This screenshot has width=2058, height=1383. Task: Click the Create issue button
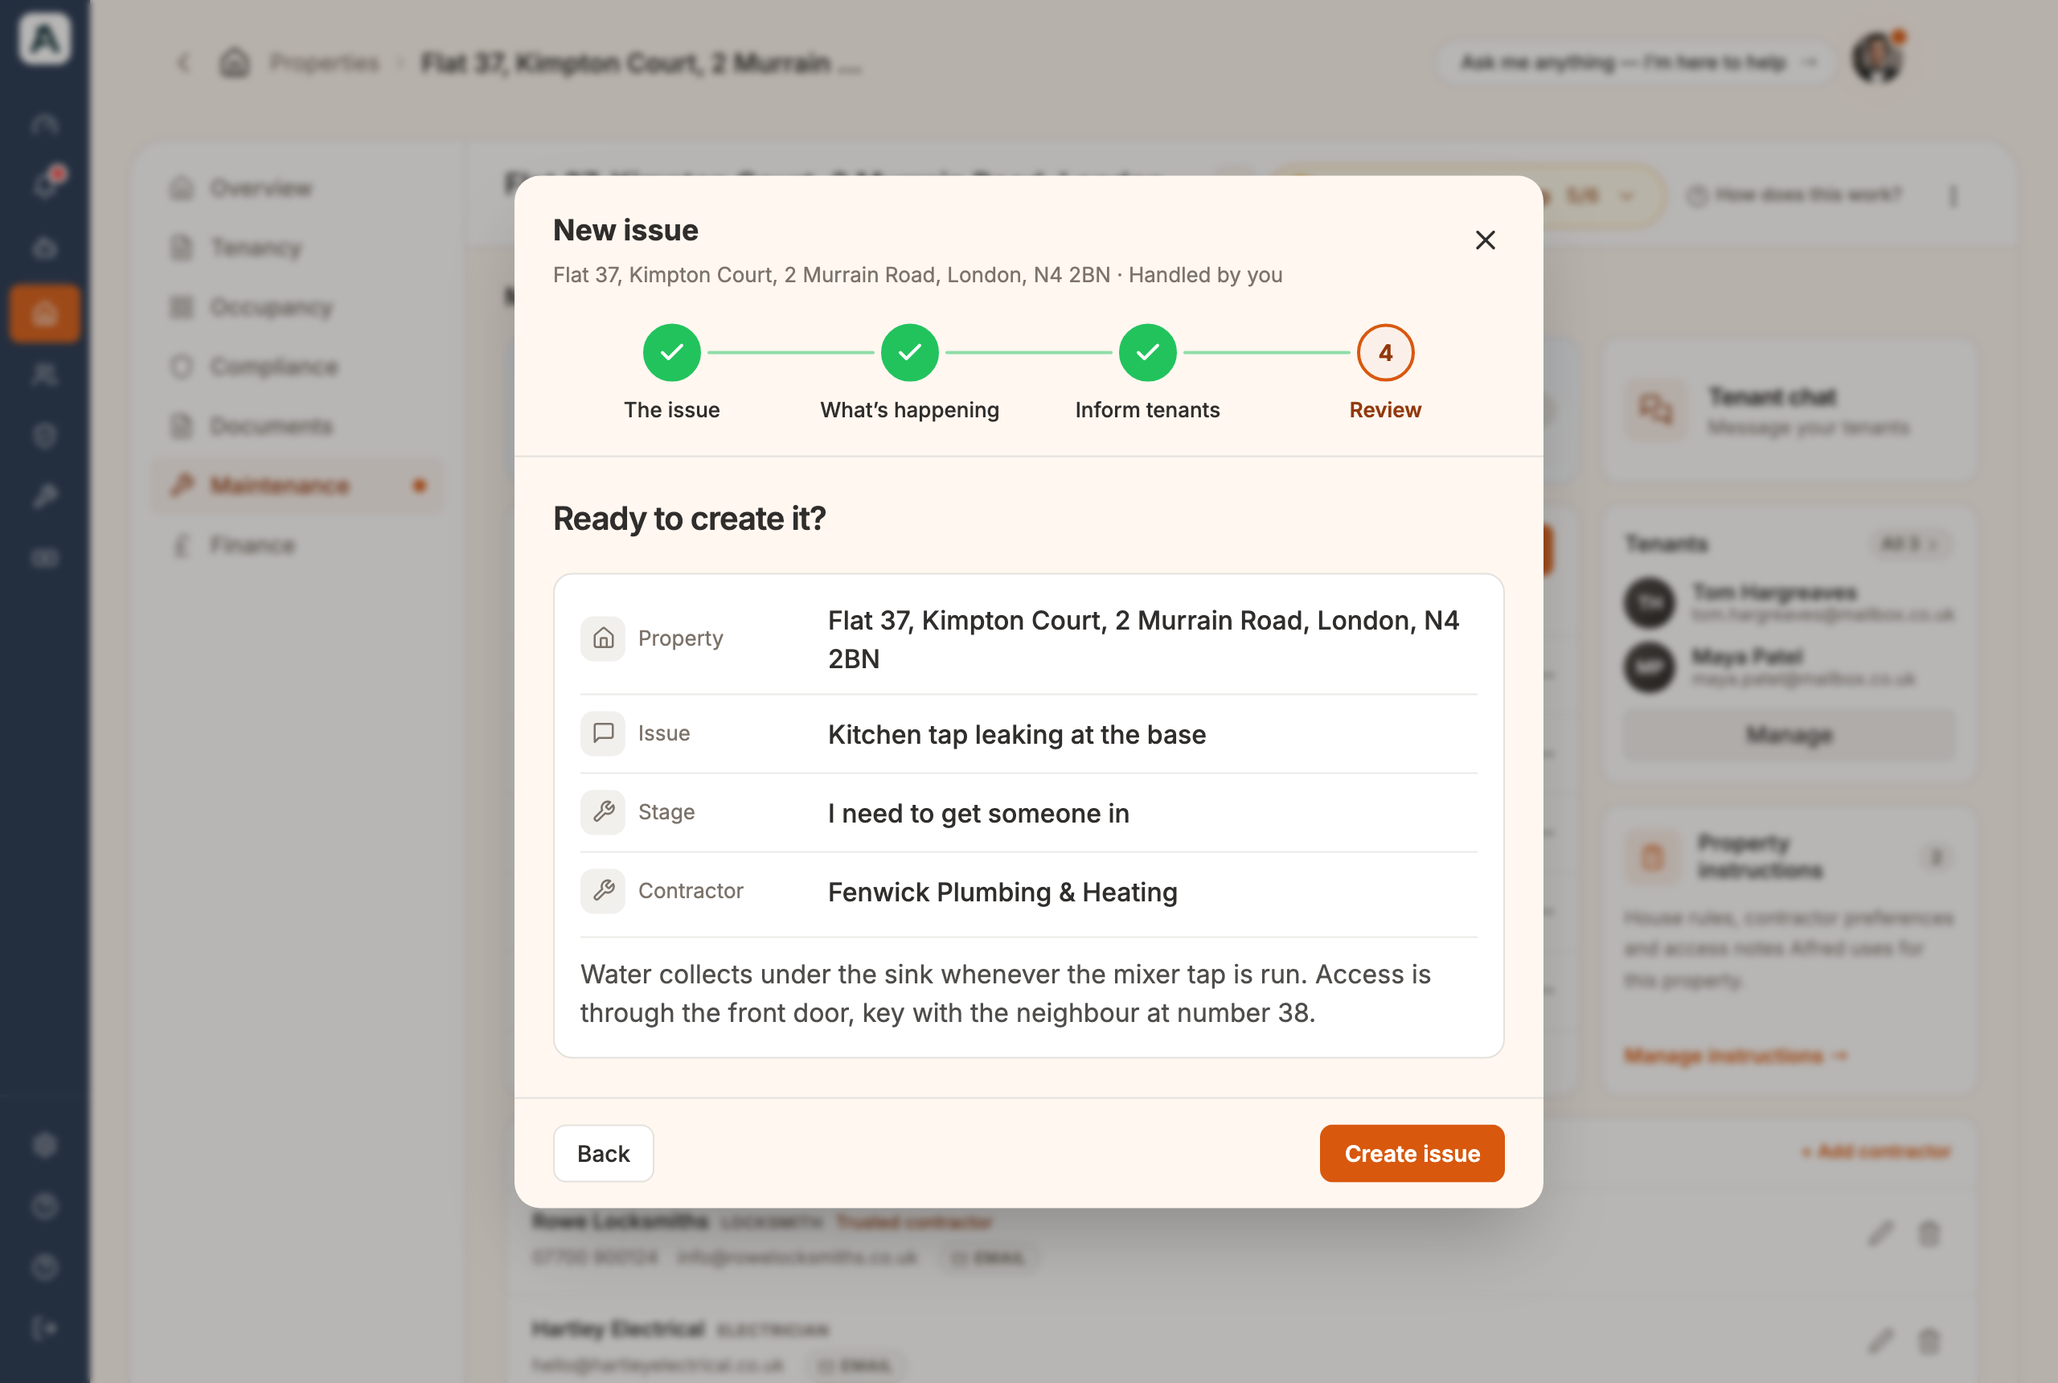pos(1412,1154)
